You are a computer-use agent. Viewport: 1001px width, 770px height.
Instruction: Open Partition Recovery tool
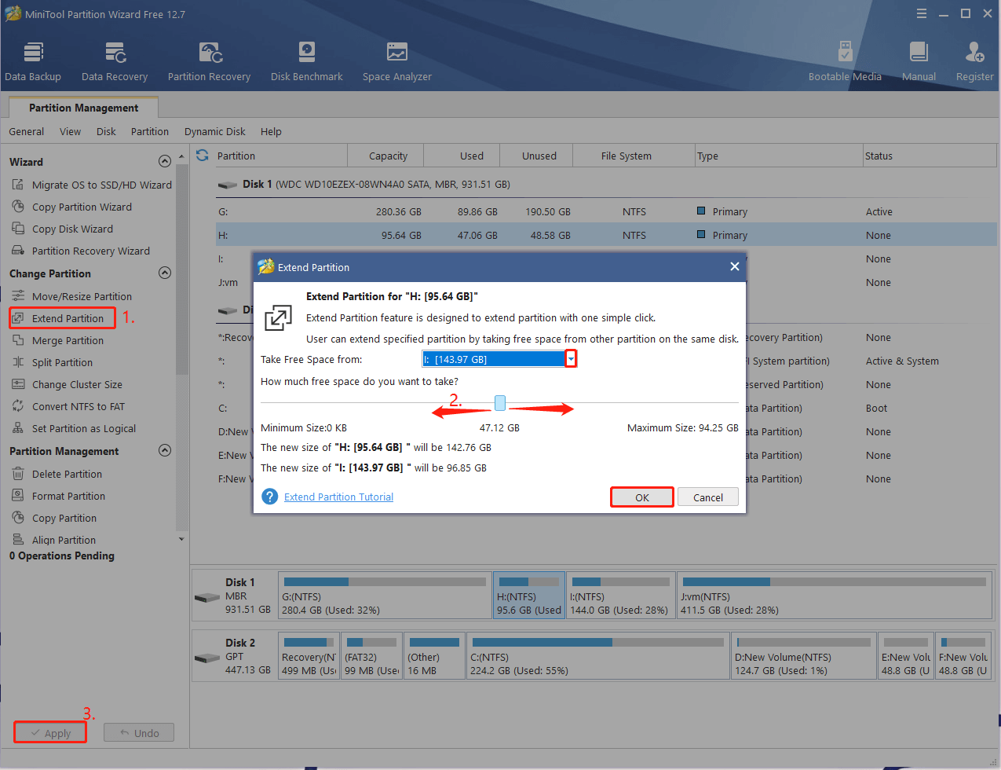click(x=209, y=61)
